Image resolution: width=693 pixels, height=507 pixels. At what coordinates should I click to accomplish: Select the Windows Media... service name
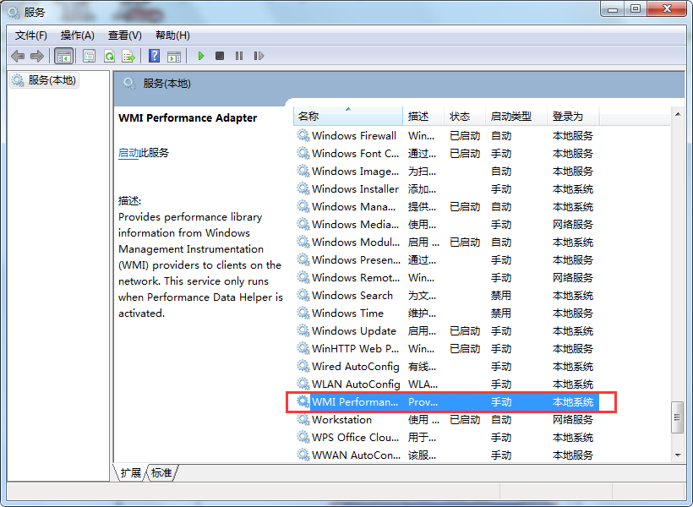pyautogui.click(x=355, y=224)
